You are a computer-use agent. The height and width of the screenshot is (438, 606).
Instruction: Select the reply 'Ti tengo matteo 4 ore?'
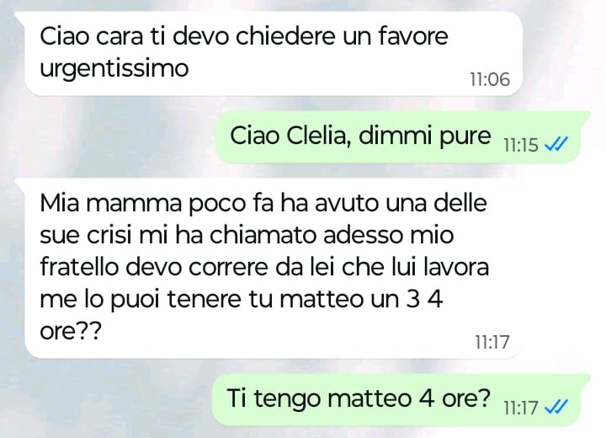click(x=401, y=400)
